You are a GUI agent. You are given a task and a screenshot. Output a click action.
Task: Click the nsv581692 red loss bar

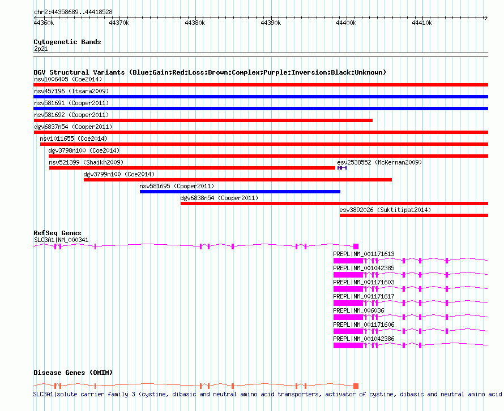[203, 120]
